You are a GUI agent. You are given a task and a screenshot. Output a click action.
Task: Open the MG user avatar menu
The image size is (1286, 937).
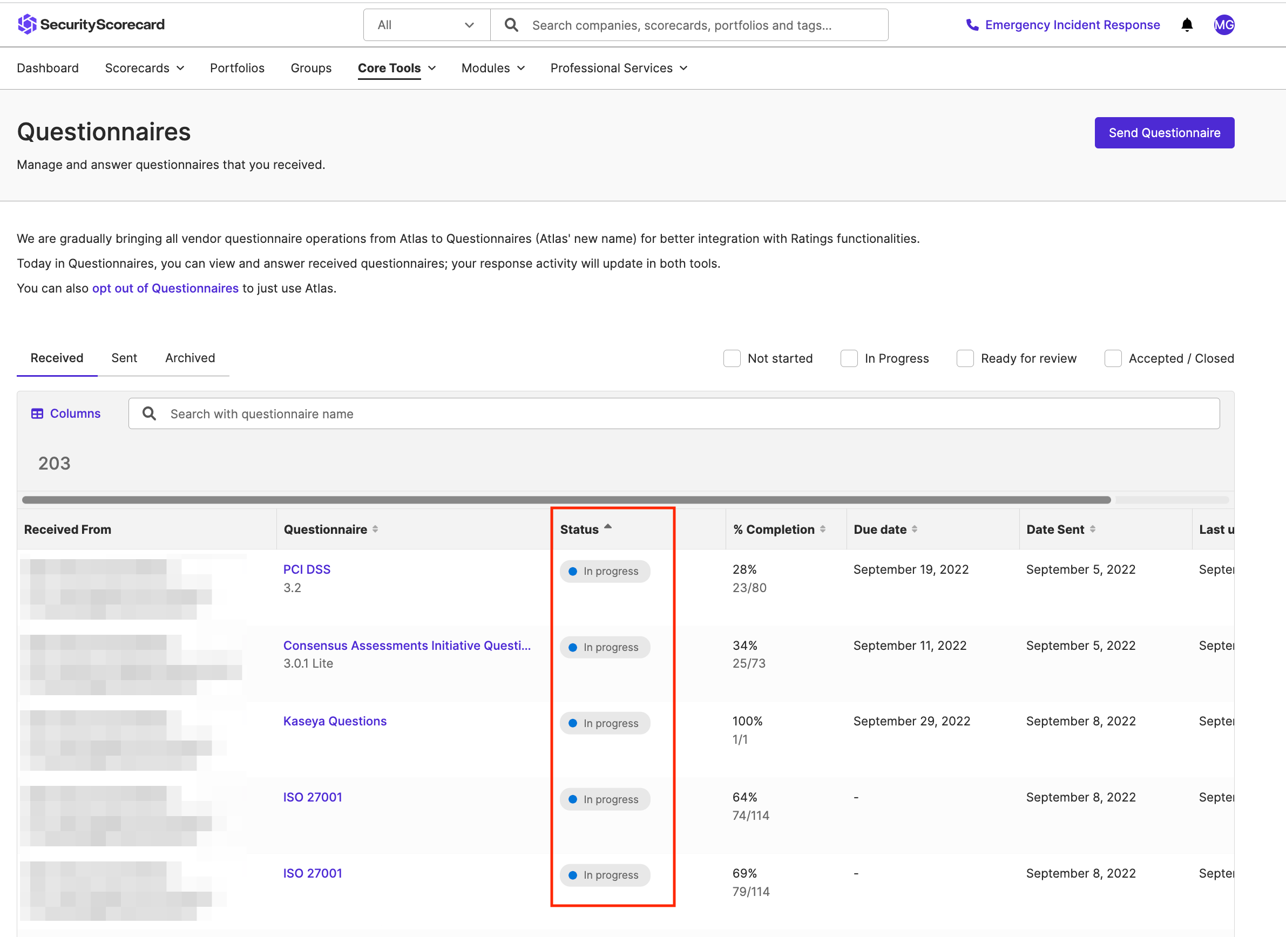point(1223,25)
